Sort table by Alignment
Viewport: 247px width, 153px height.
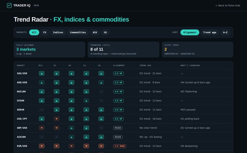(190, 33)
